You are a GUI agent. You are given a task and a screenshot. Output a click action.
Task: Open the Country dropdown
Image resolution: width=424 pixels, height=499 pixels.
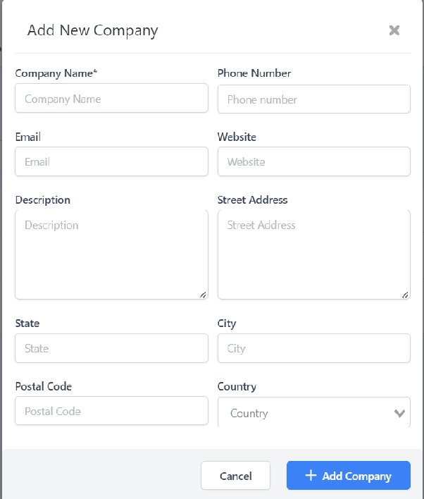(x=314, y=412)
